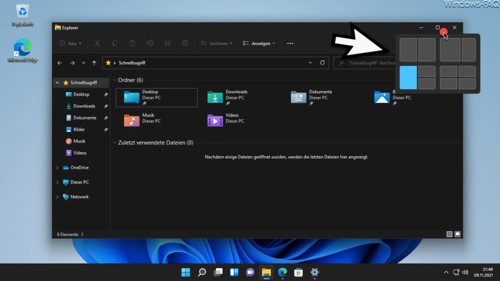
Task: Open the Dokumente folder tile
Action: click(x=324, y=98)
